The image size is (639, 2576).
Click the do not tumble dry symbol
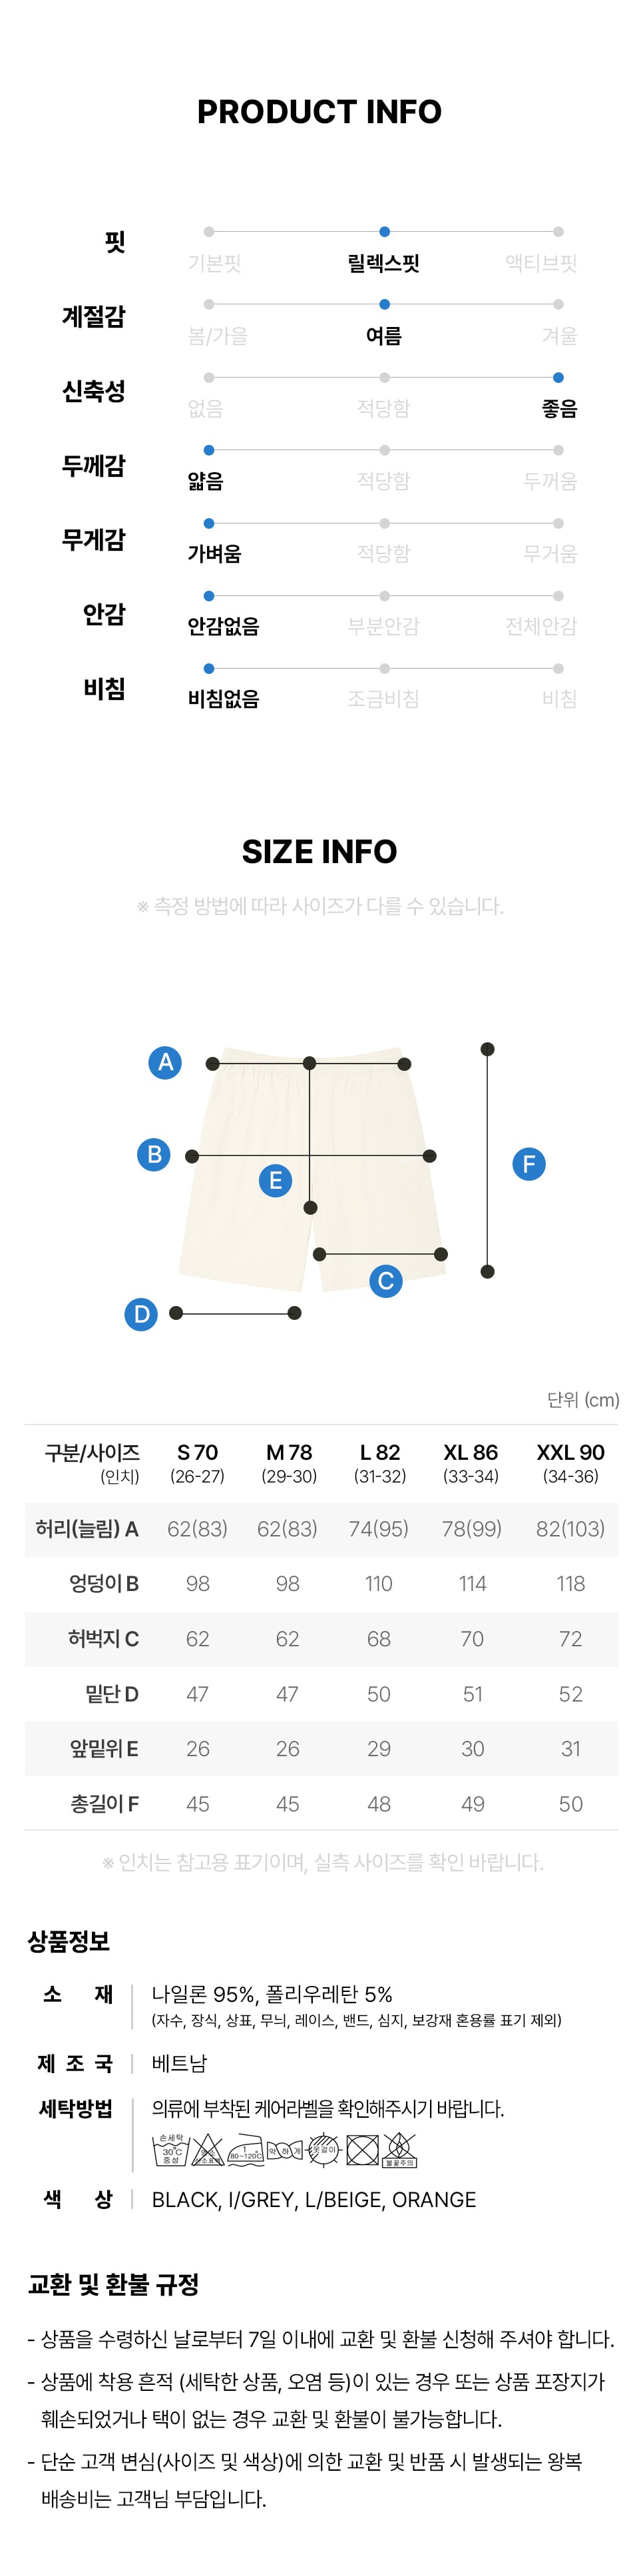coord(362,2149)
